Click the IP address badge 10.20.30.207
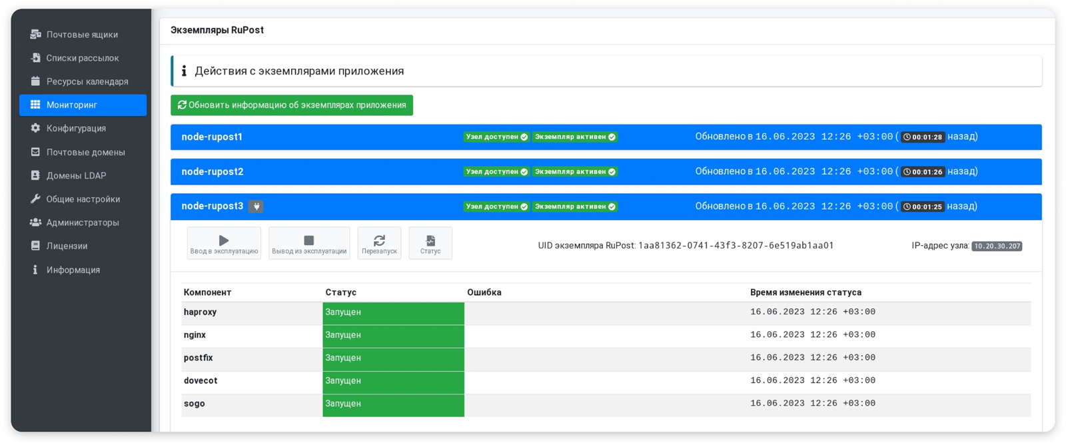 tap(996, 246)
